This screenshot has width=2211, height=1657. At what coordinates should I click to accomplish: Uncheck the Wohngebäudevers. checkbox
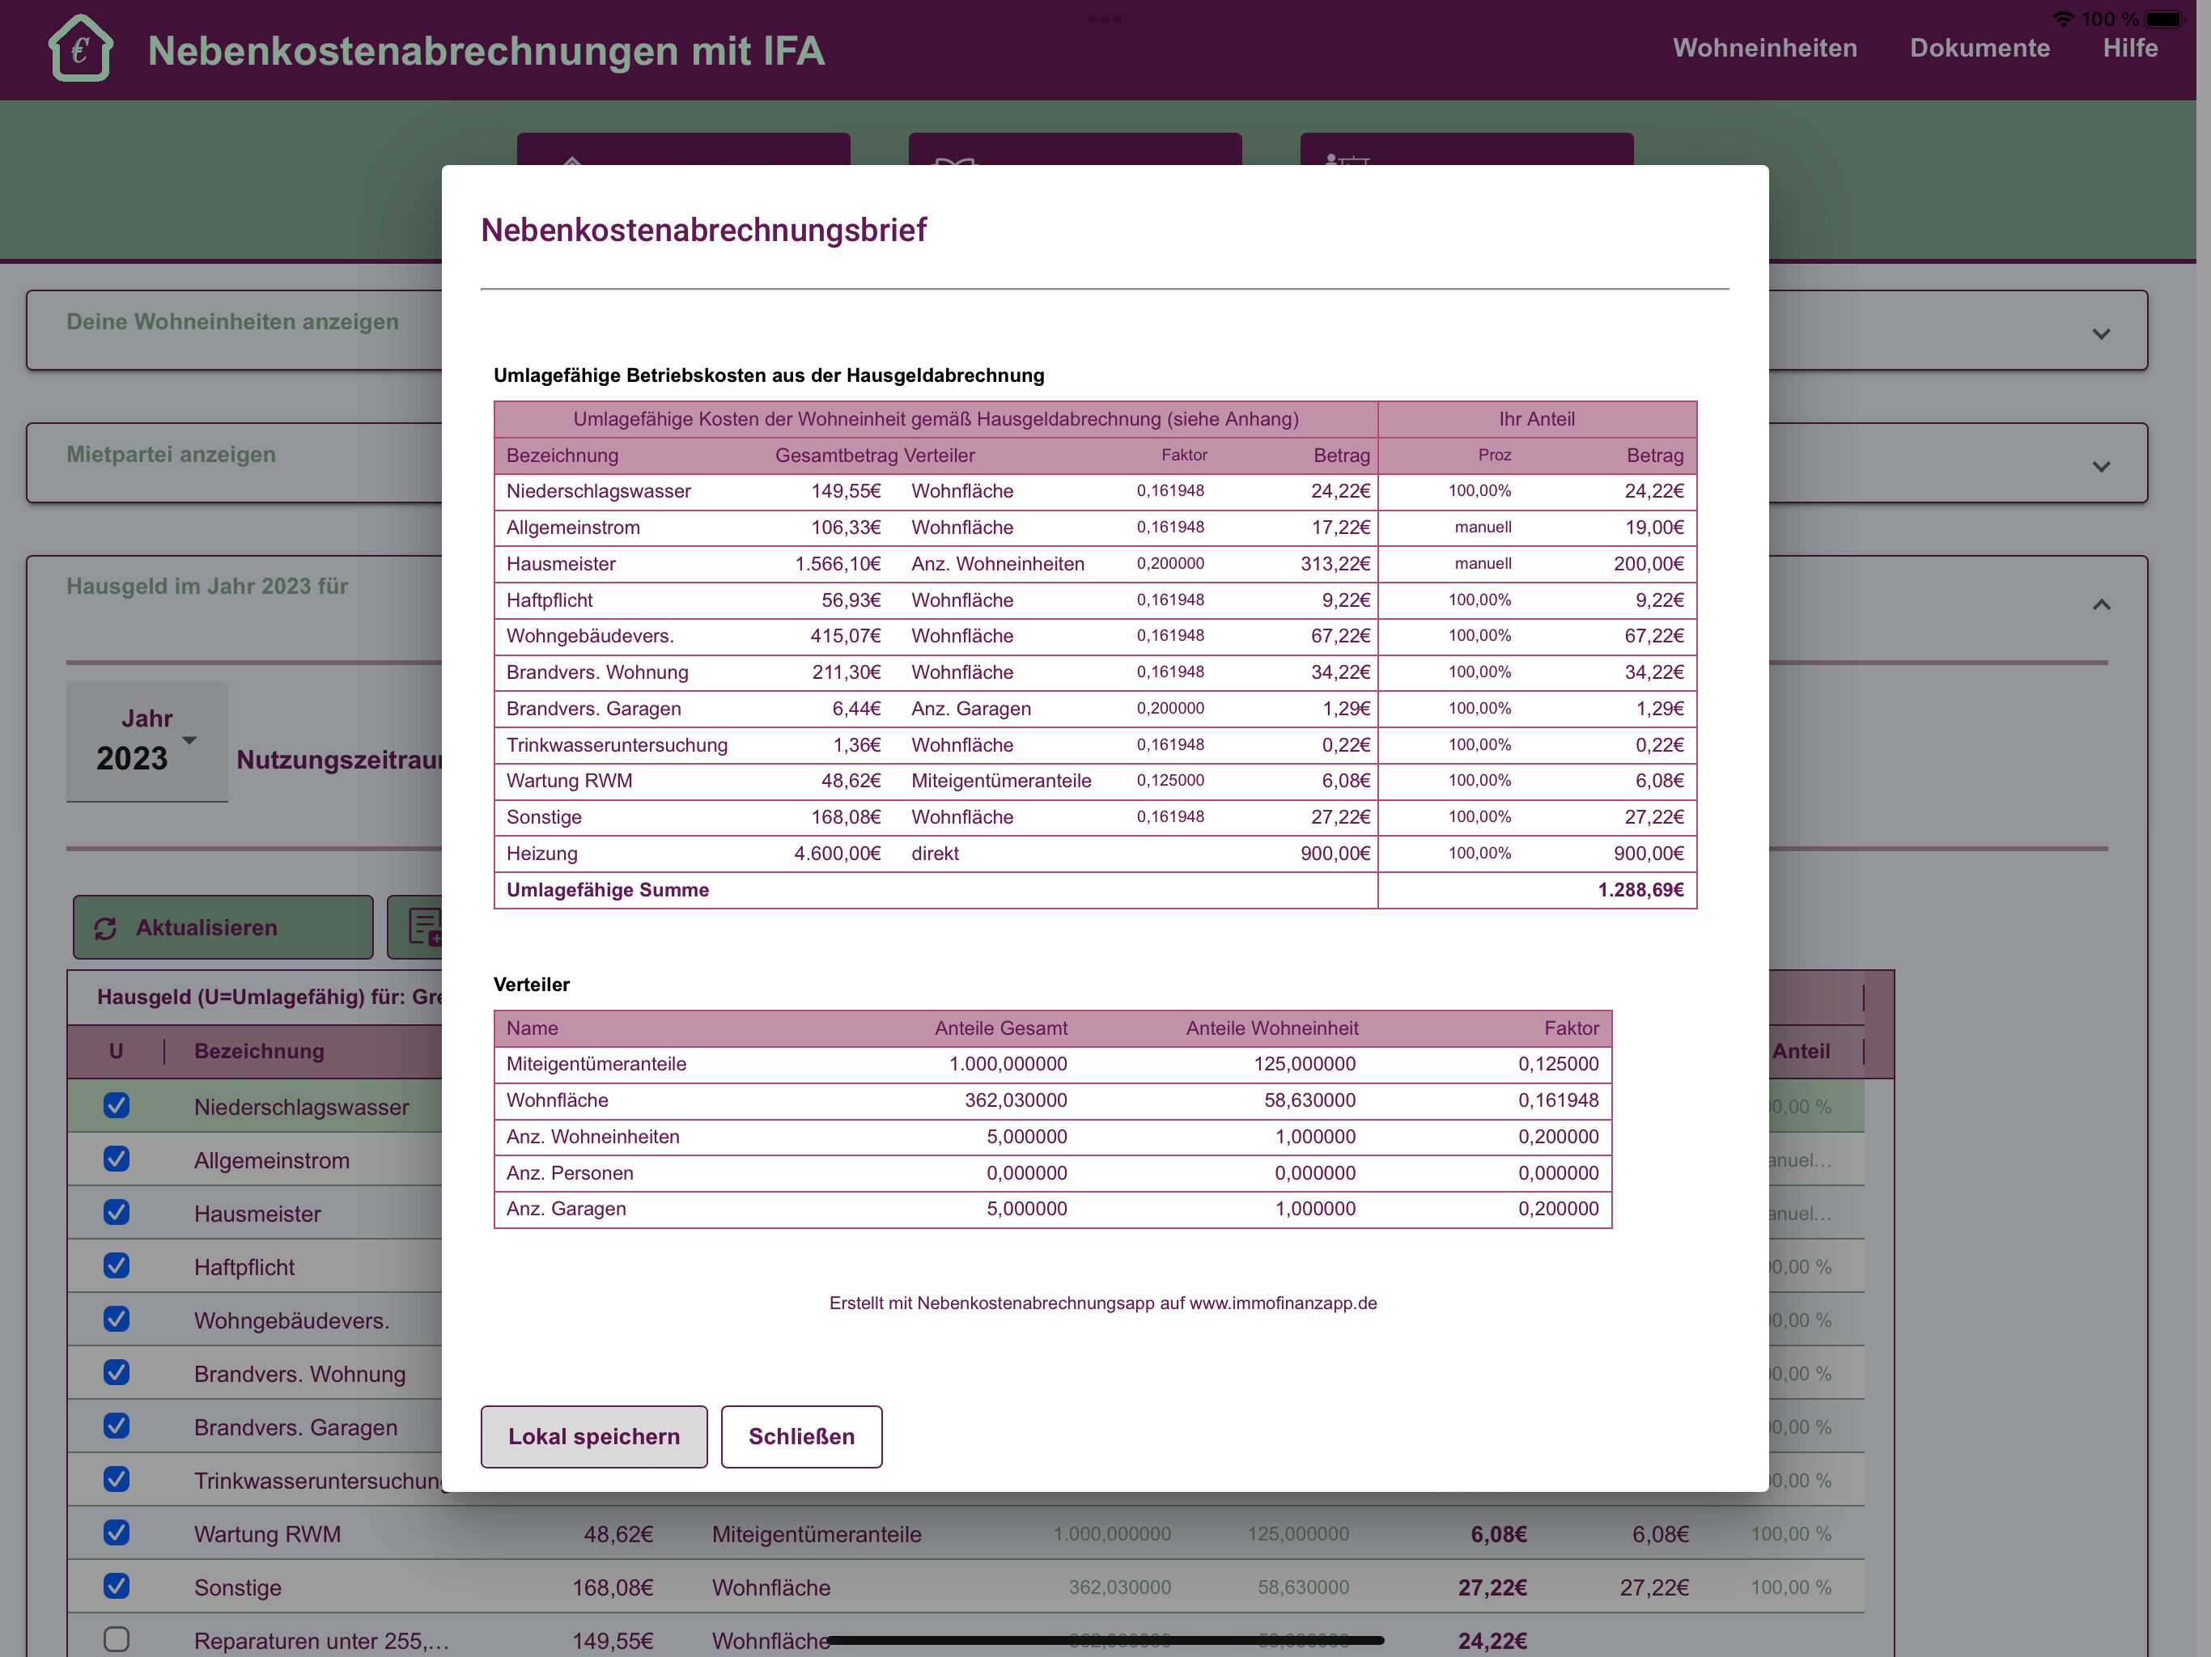point(117,1318)
